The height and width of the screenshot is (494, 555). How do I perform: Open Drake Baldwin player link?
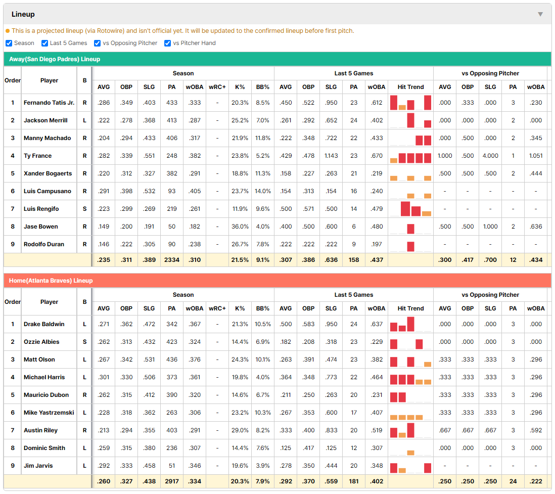pos(44,325)
